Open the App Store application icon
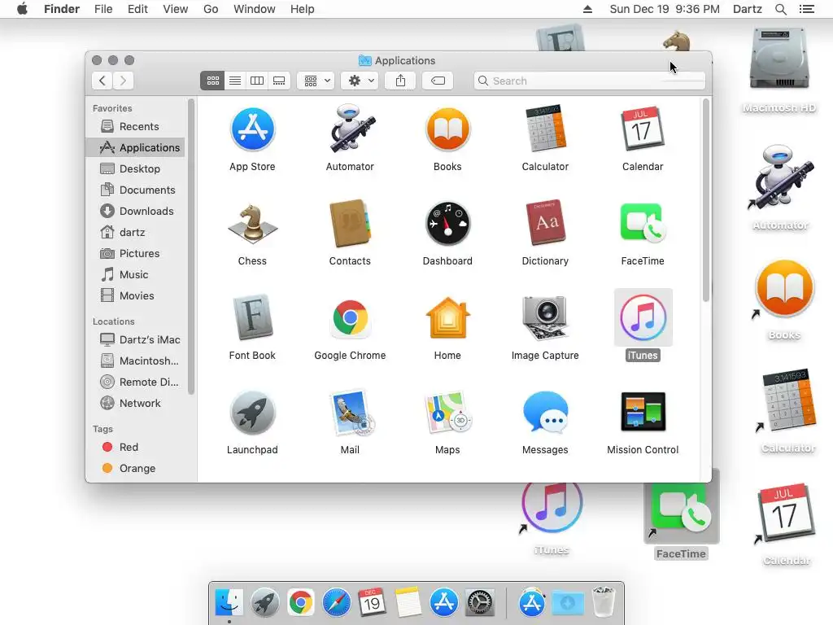Screen dimensions: 833x625 coord(252,129)
